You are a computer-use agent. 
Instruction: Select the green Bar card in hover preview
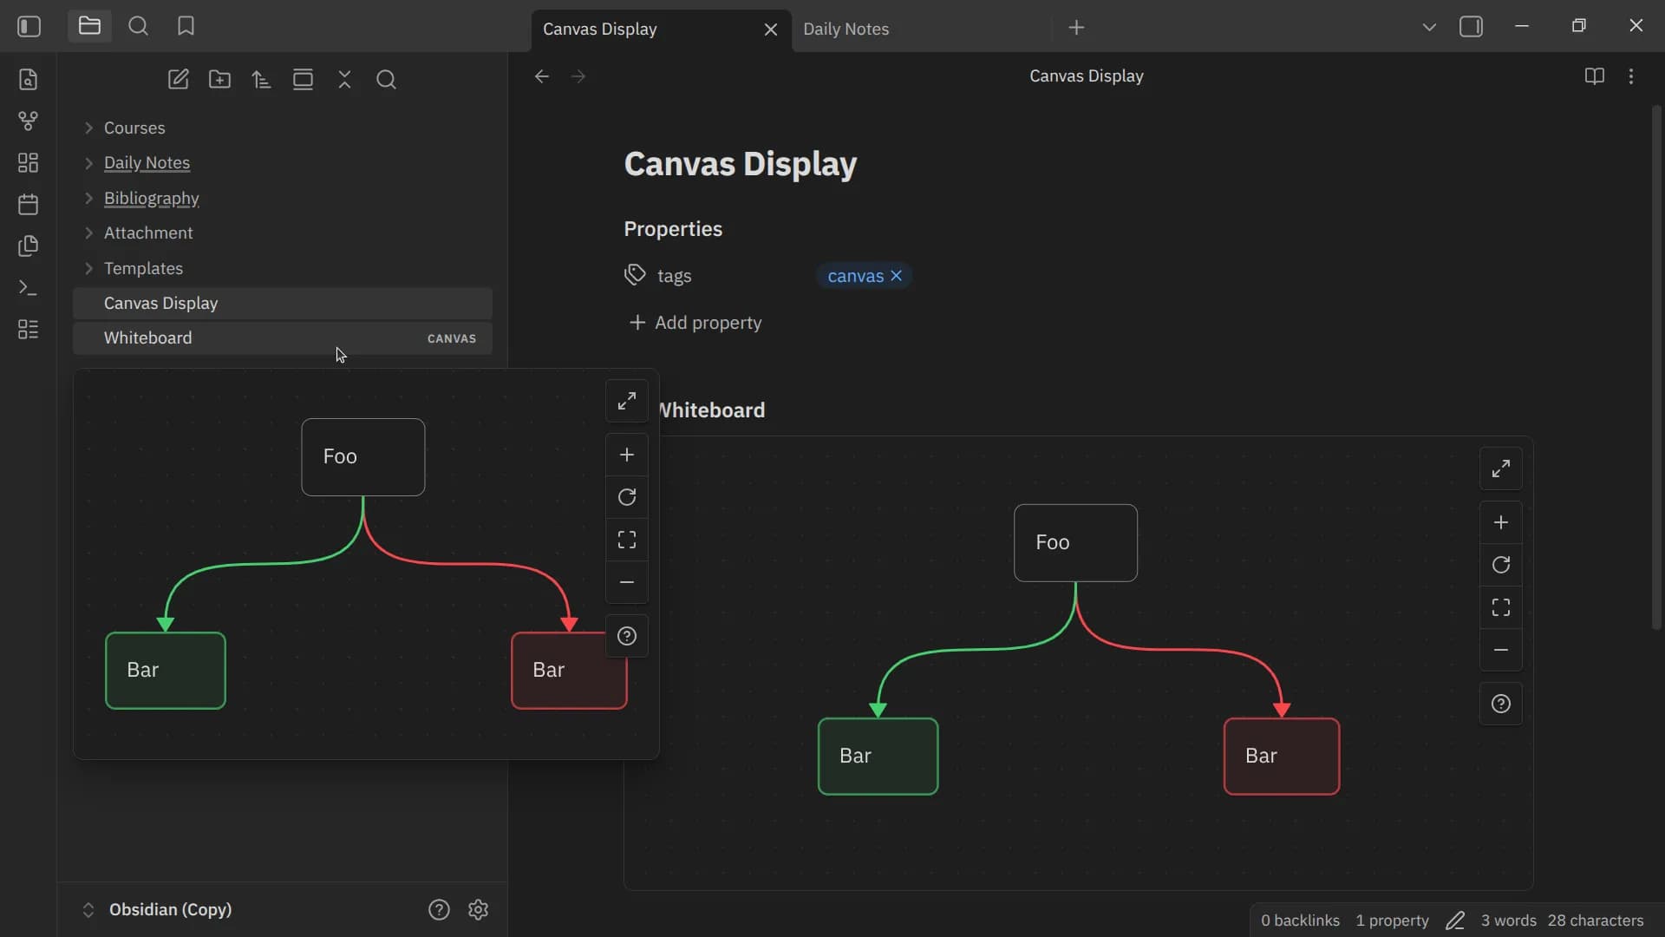(x=166, y=671)
